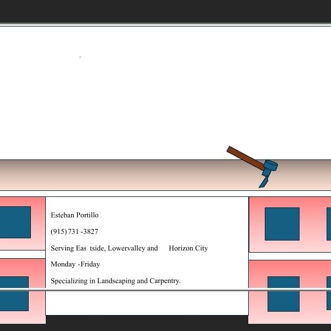Click the dark bar along the top
This screenshot has height=331, width=331.
click(165, 11)
